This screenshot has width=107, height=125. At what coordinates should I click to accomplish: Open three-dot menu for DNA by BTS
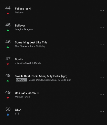point(102,111)
